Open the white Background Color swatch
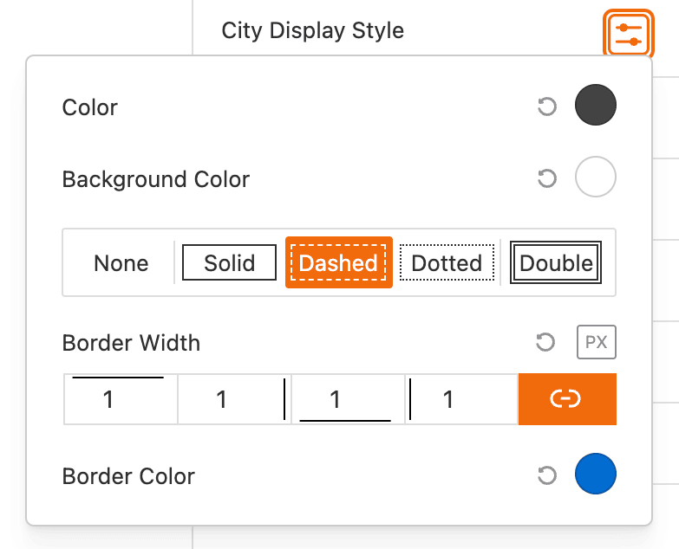 tap(595, 179)
